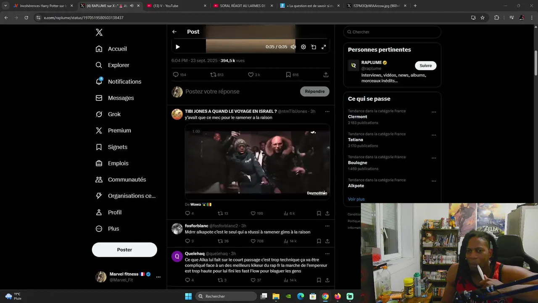Open the Tatiana trending topic
The image size is (538, 303).
click(x=356, y=140)
